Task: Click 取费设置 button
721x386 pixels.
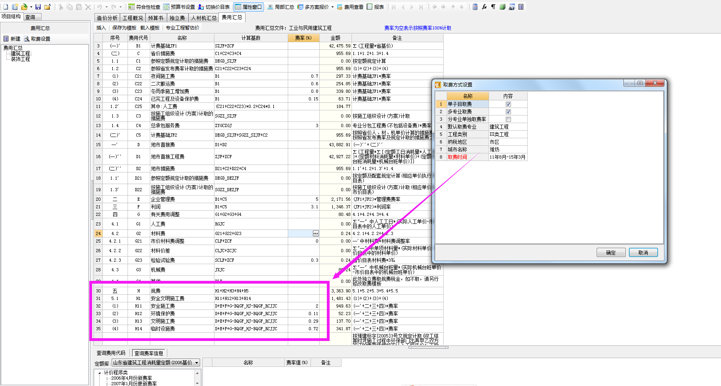Action: coord(37,39)
